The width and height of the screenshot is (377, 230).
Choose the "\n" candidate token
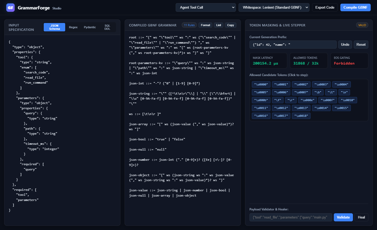click(344, 92)
